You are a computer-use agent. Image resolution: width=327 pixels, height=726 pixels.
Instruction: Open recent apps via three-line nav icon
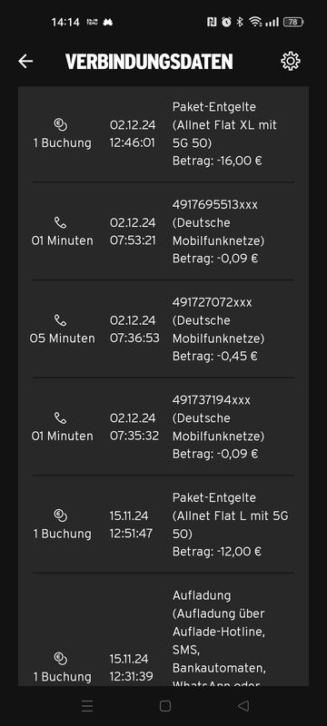pyautogui.click(x=87, y=706)
